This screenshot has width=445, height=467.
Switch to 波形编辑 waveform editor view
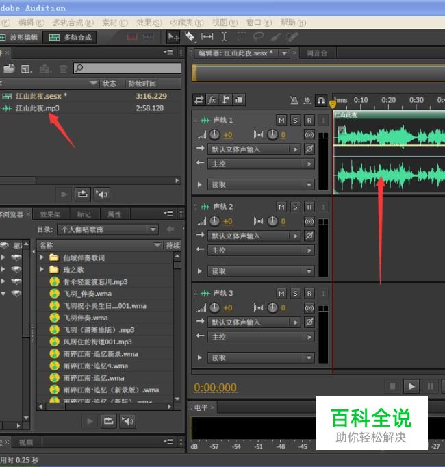[20, 38]
